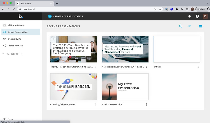Click the My Folders label
The width and height of the screenshot is (210, 123).
click(x=12, y=54)
